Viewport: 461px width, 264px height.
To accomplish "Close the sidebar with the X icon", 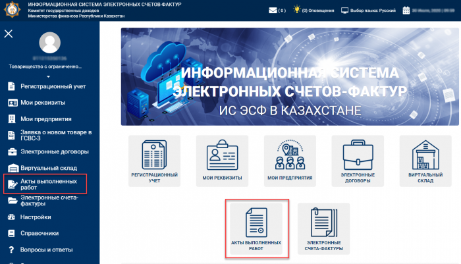I will tap(9, 34).
